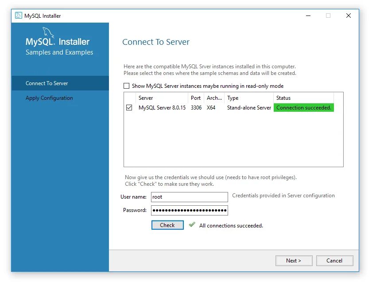Click the All connections succeeded message
Viewport: 380px width, 286px height.
point(231,226)
